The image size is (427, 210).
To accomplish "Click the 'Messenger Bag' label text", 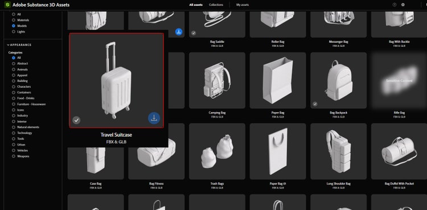I will 339,42.
